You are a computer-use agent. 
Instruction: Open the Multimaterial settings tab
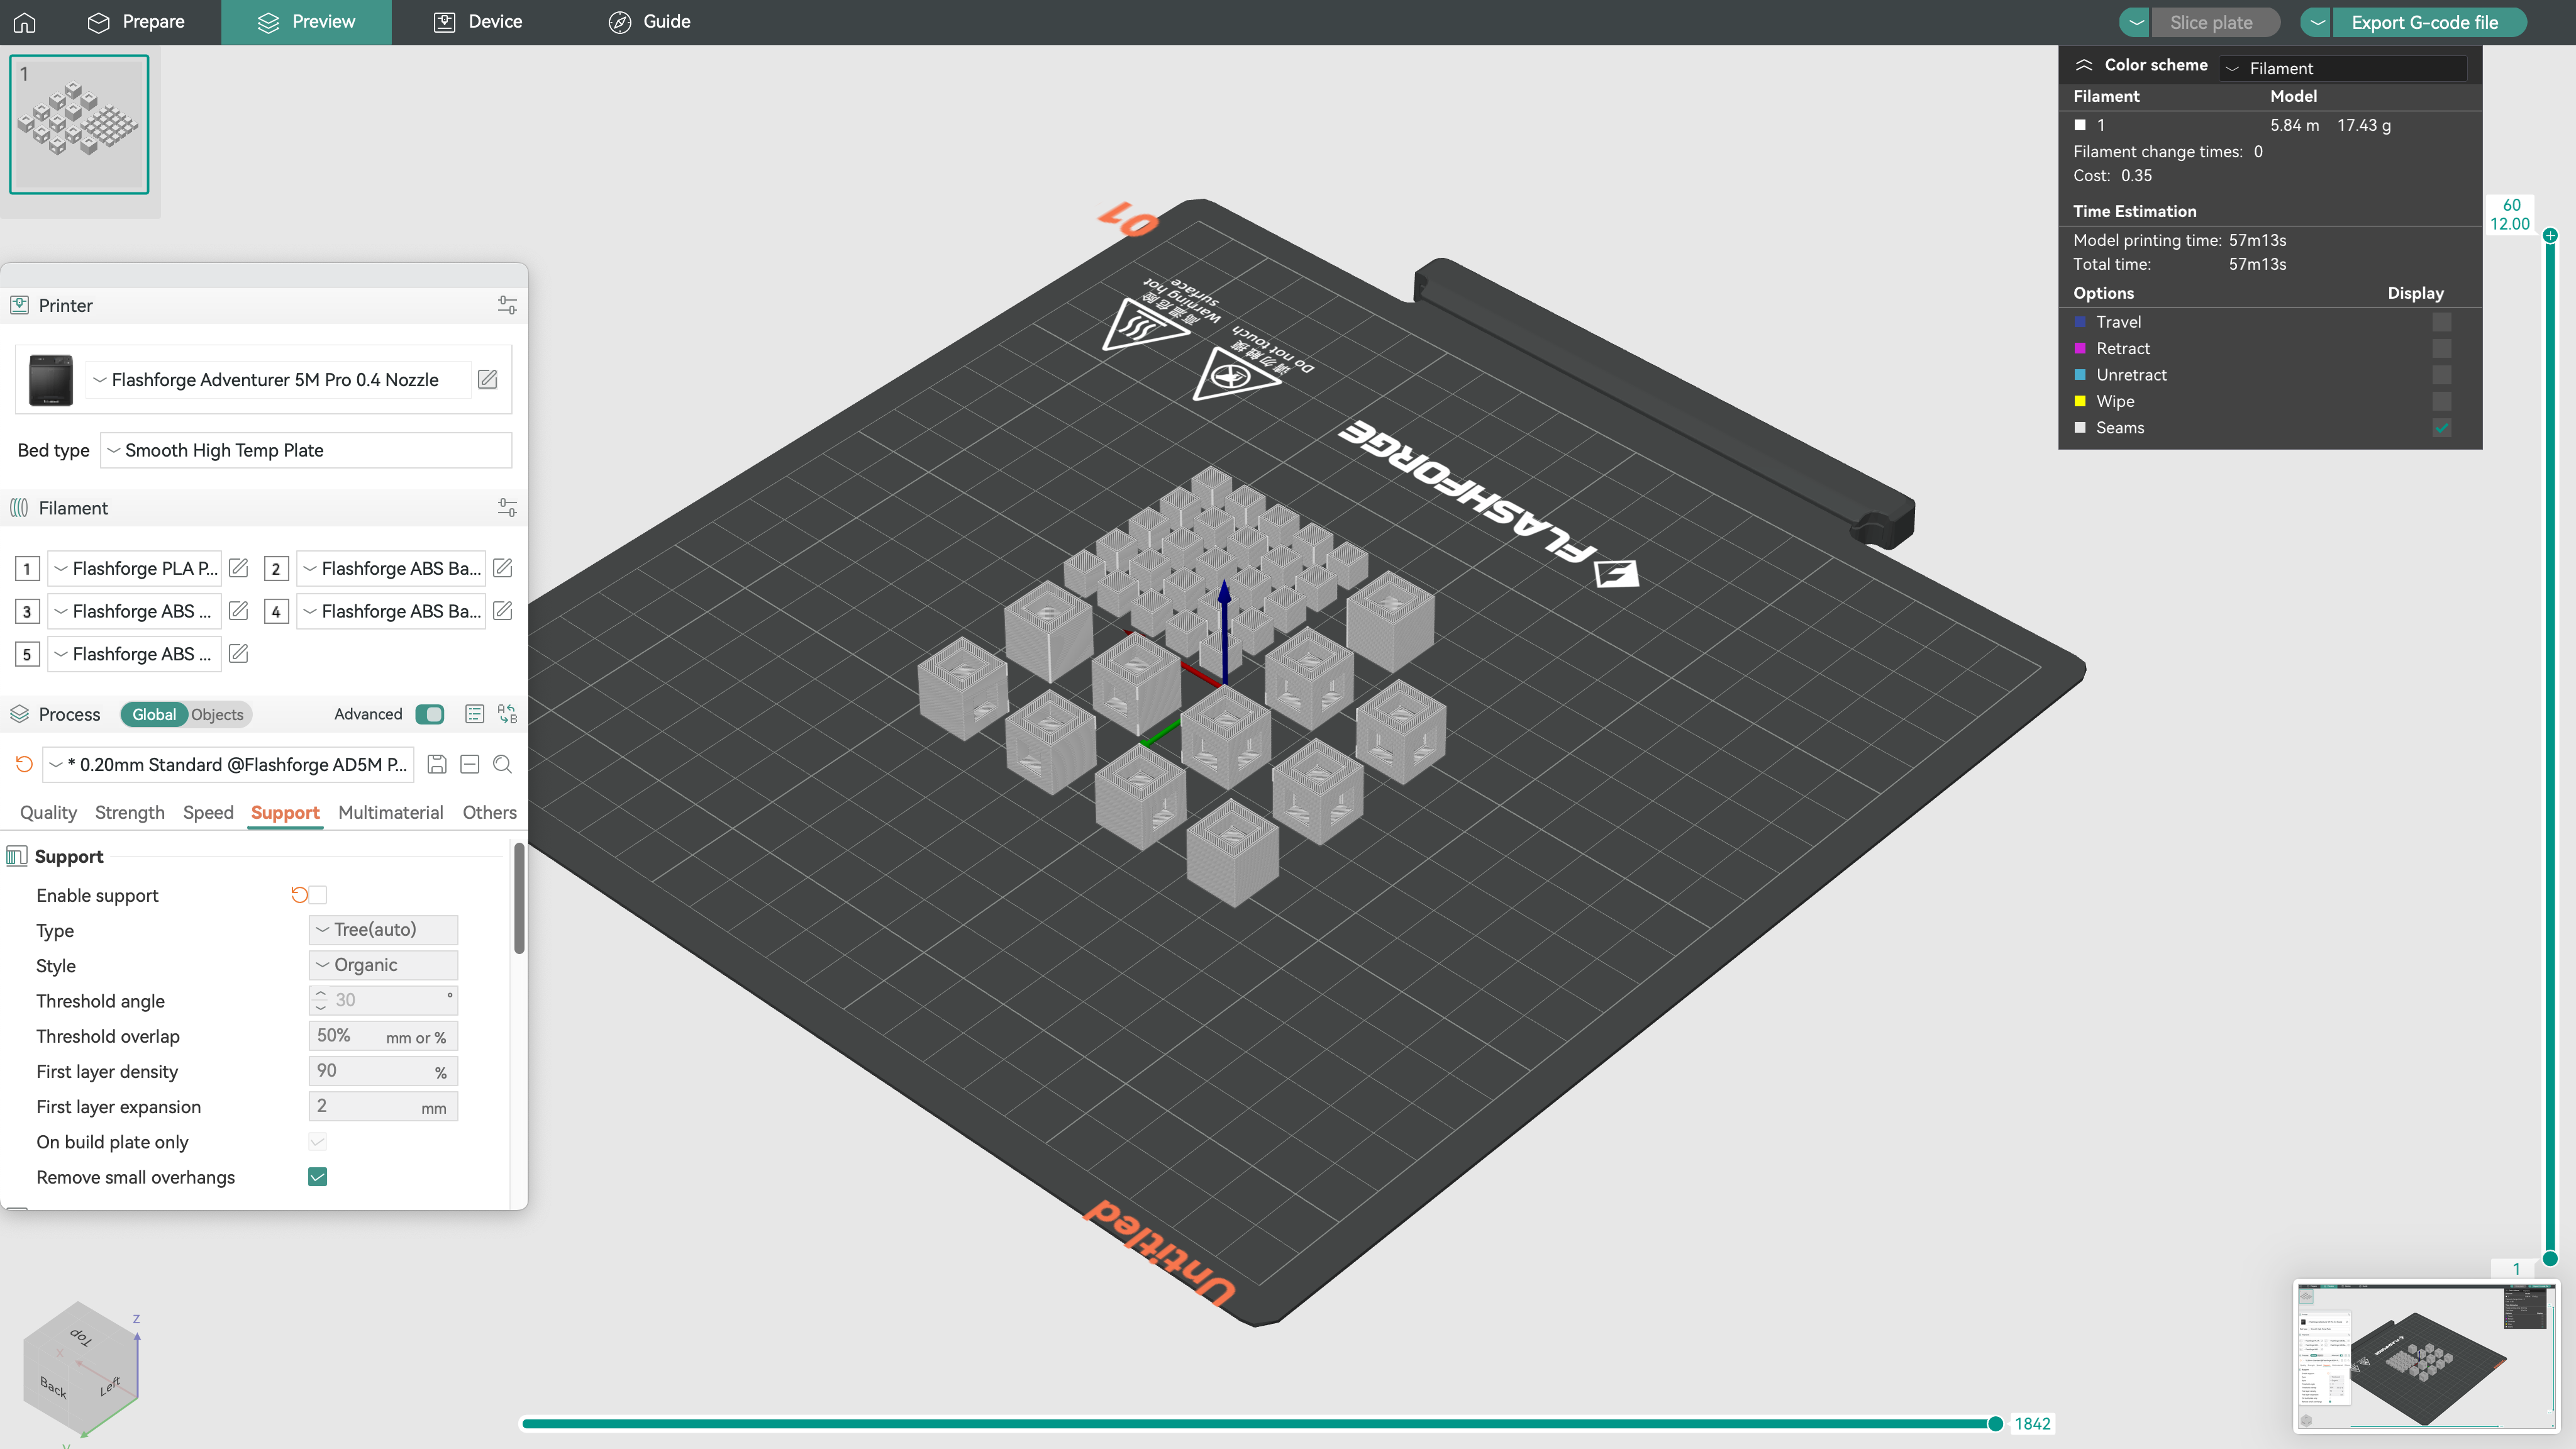click(x=390, y=813)
